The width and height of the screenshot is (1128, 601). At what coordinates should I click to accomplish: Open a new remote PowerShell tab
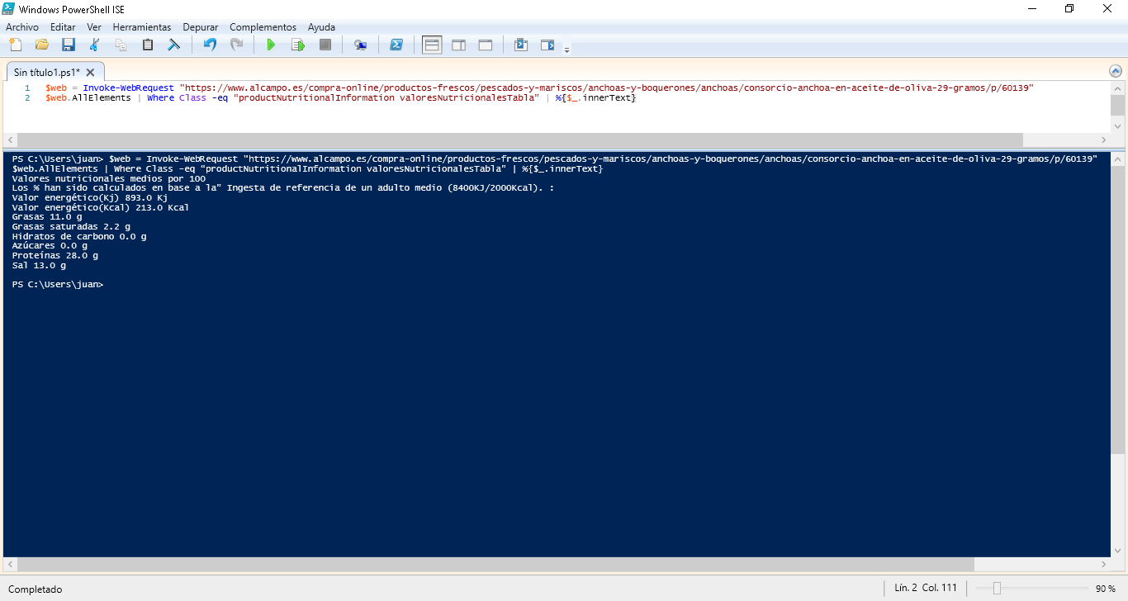360,45
